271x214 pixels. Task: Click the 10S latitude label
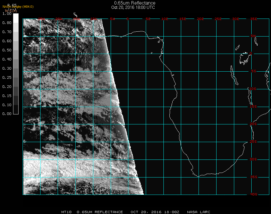253,89
